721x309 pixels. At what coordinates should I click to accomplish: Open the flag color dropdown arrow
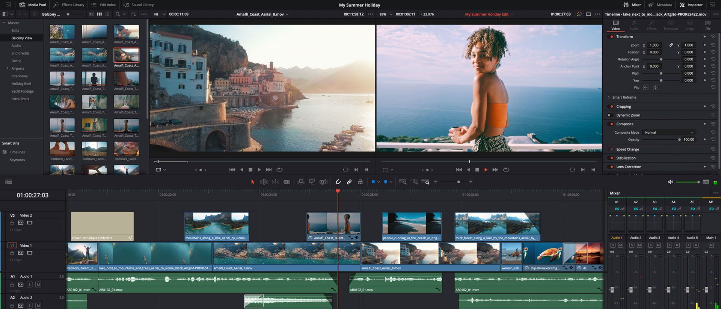pyautogui.click(x=379, y=182)
